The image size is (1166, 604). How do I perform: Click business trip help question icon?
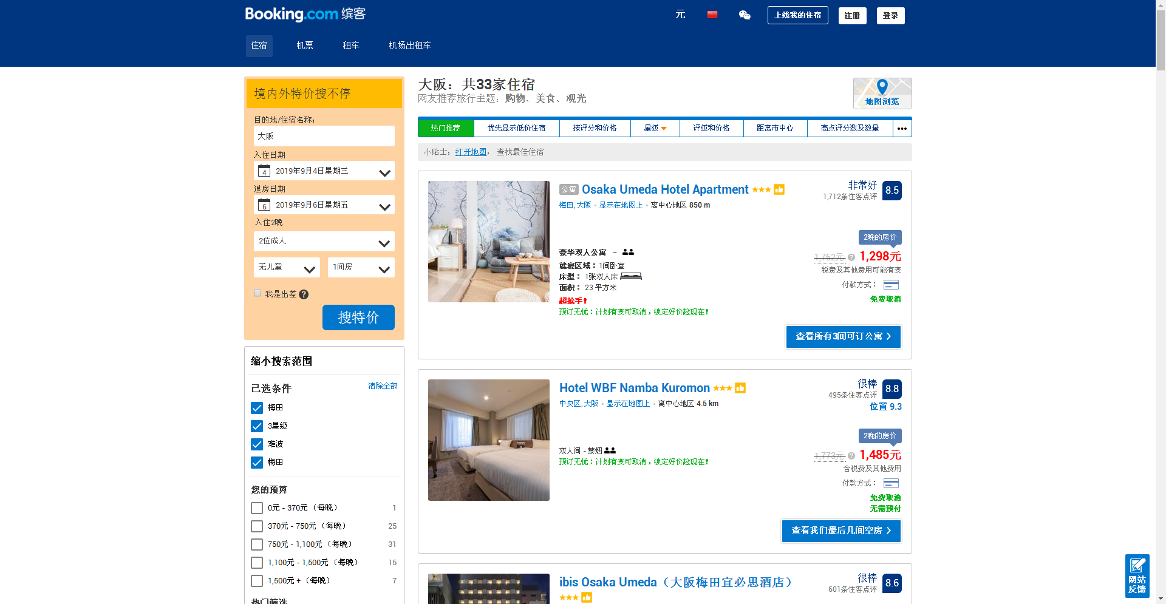click(304, 294)
